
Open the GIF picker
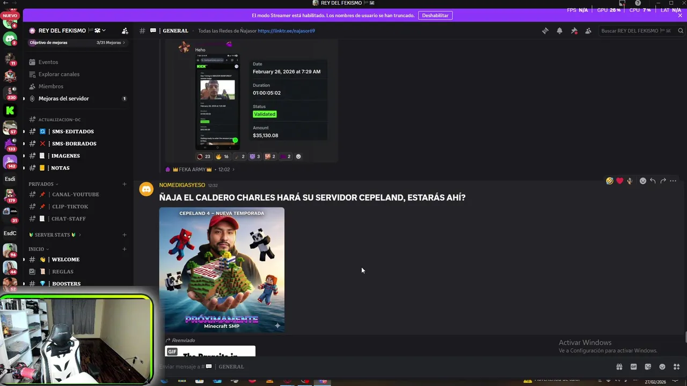tap(633, 367)
